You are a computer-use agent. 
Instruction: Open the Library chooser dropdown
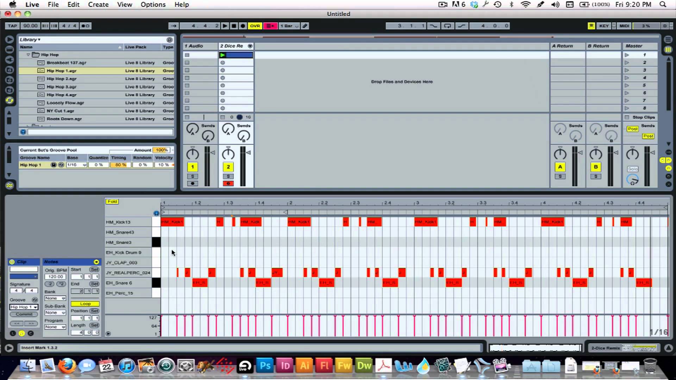[x=30, y=39]
